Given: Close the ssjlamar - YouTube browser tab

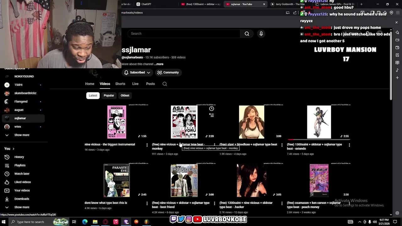Looking at the screenshot, I should tap(264, 4).
